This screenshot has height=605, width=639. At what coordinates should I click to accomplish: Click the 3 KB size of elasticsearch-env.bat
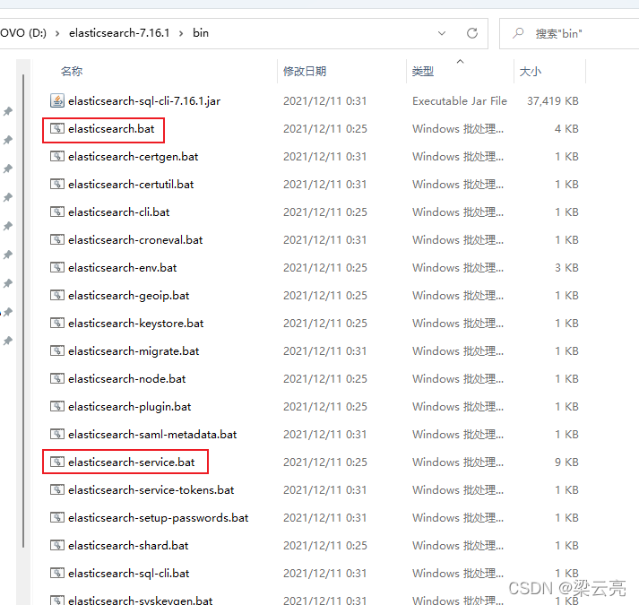tap(566, 267)
